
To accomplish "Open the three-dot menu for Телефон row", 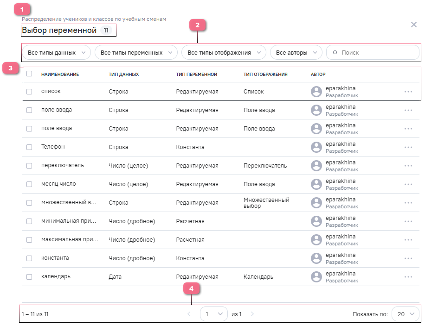I will (408, 147).
